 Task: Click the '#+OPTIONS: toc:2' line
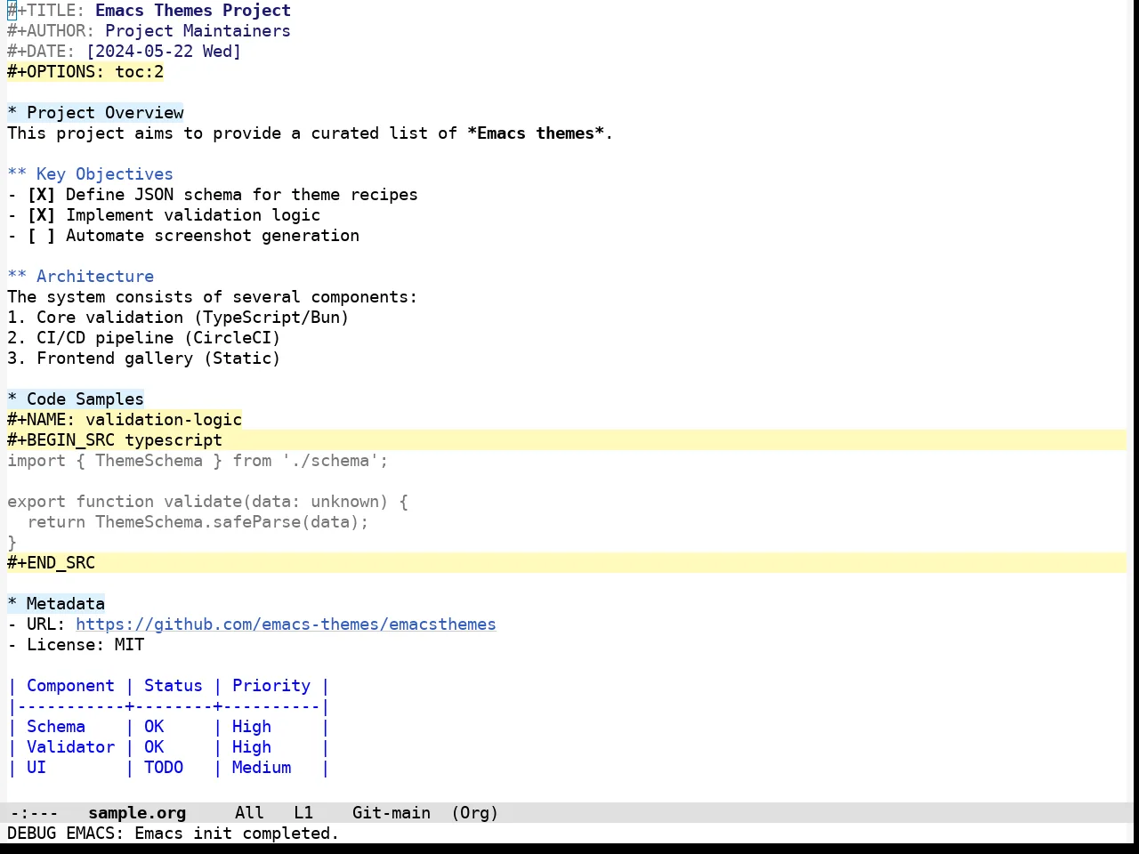click(x=85, y=72)
